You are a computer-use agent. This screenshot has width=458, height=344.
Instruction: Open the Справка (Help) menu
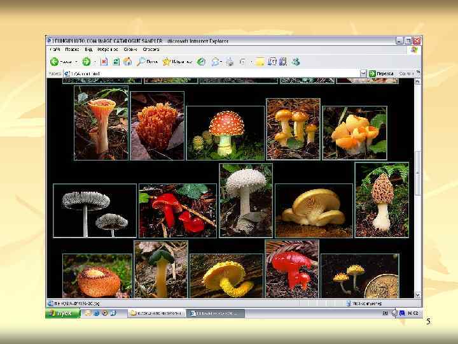(x=151, y=50)
